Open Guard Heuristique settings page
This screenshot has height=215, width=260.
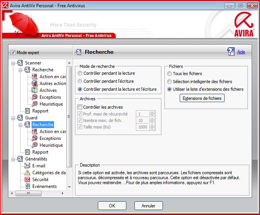[x=51, y=145]
